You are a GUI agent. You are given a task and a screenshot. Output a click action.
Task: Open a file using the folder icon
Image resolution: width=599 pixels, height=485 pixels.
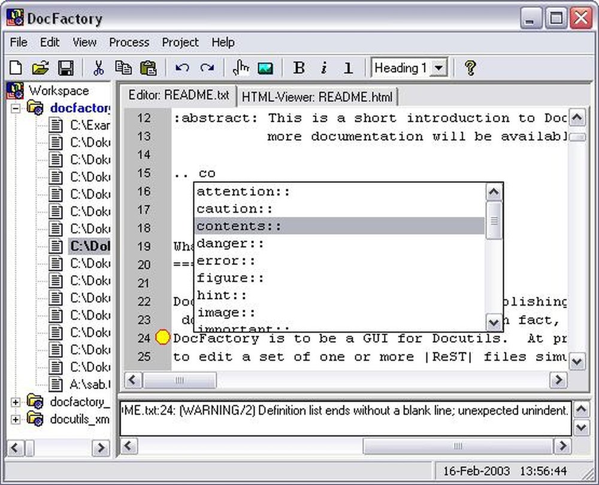[x=41, y=68]
